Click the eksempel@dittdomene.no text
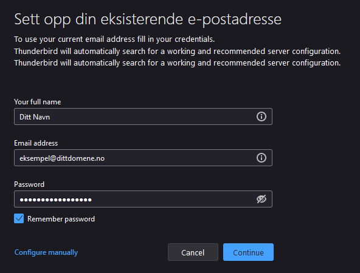 pos(62,158)
